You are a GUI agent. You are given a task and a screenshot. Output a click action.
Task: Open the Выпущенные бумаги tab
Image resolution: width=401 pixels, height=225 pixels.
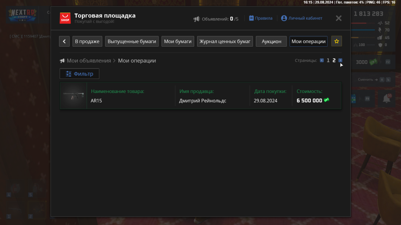(132, 42)
